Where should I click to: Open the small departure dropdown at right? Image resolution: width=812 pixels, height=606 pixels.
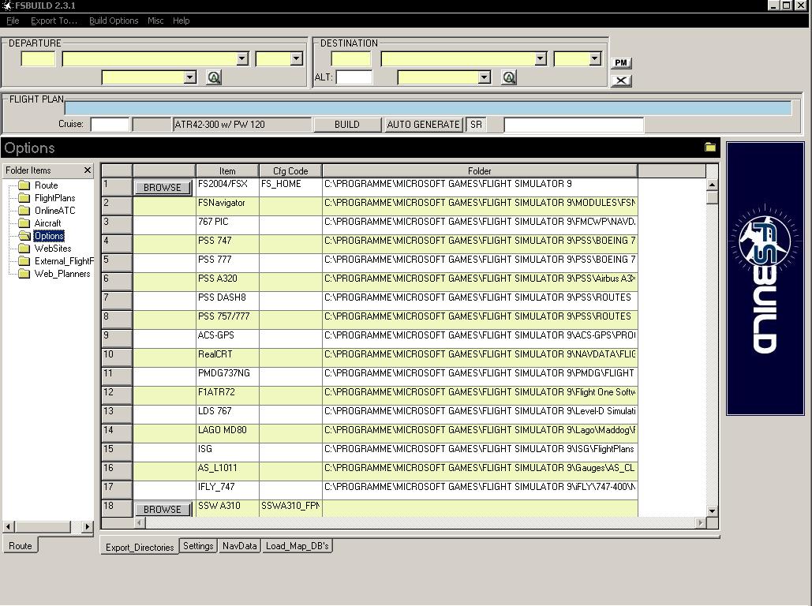click(296, 58)
